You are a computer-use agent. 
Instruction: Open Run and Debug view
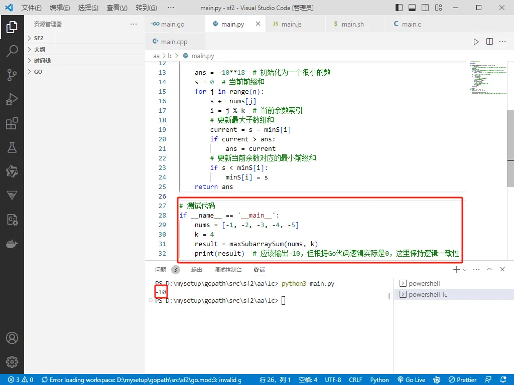tap(12, 99)
